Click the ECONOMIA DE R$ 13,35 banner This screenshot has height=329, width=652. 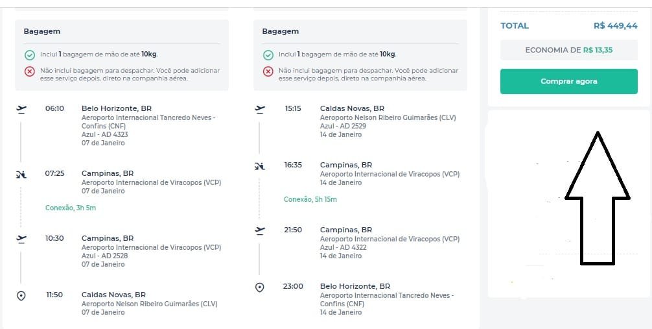pyautogui.click(x=568, y=50)
